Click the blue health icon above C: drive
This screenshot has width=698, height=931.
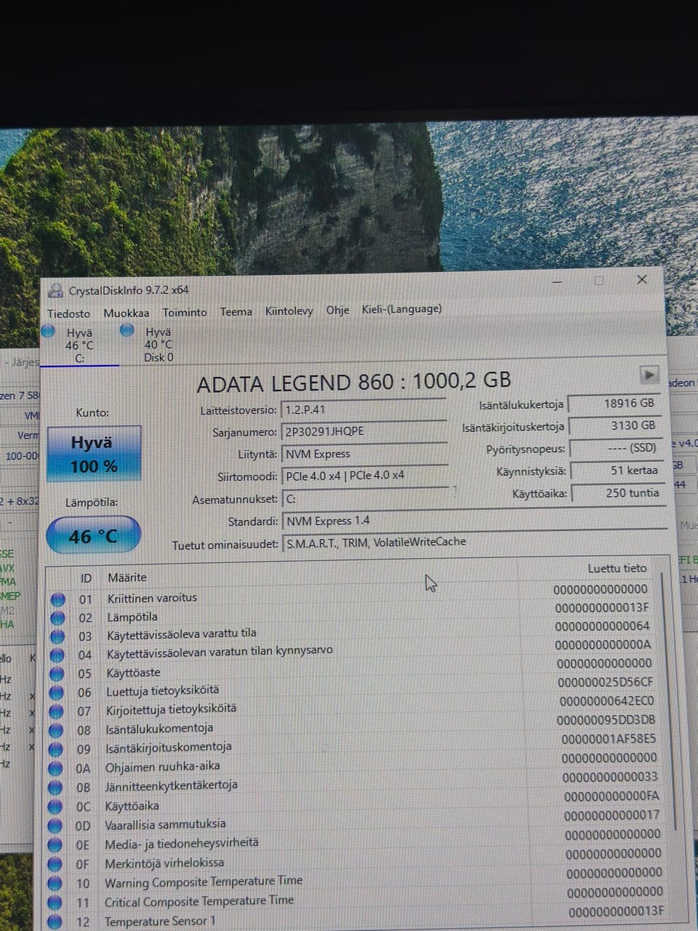click(x=49, y=332)
